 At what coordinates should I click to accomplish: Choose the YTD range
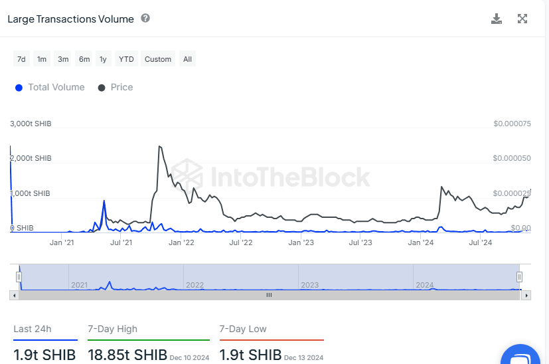(126, 59)
